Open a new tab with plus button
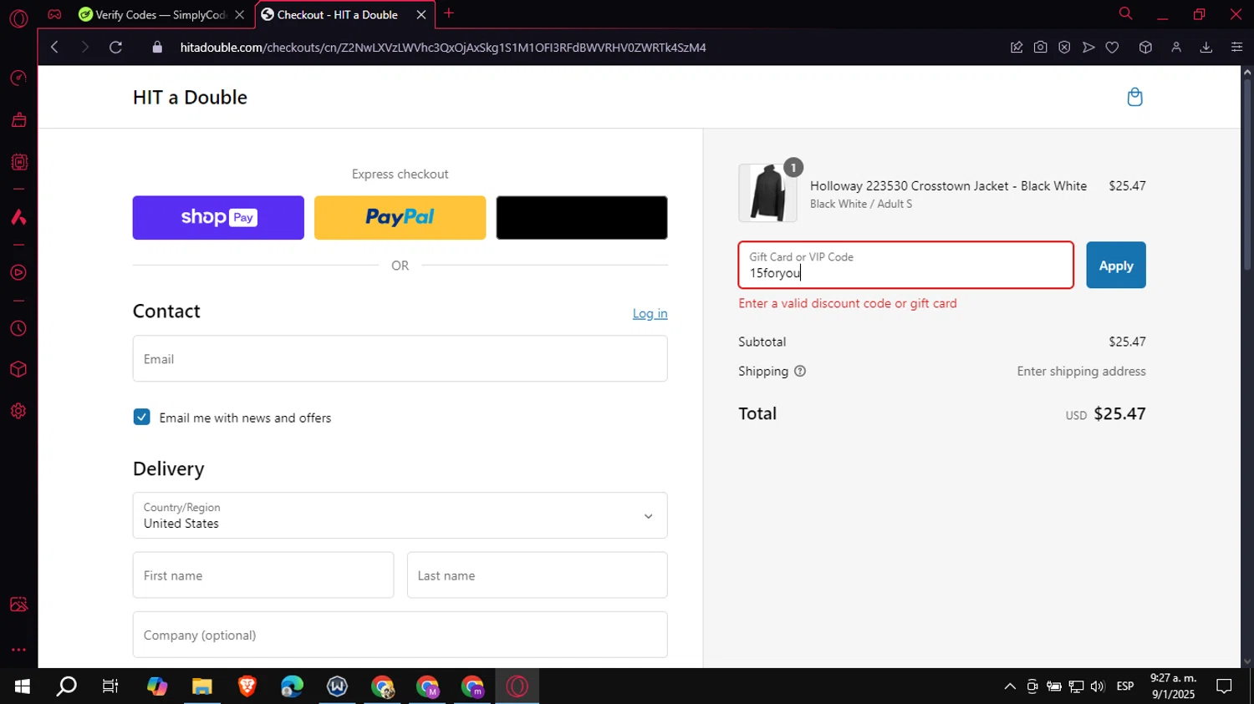The image size is (1254, 704). (449, 13)
